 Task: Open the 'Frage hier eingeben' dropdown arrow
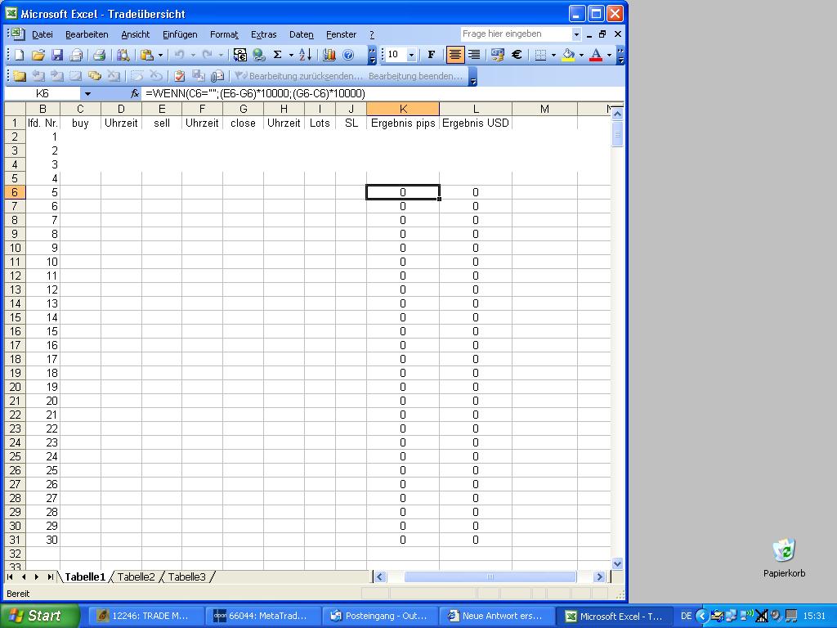coord(576,34)
